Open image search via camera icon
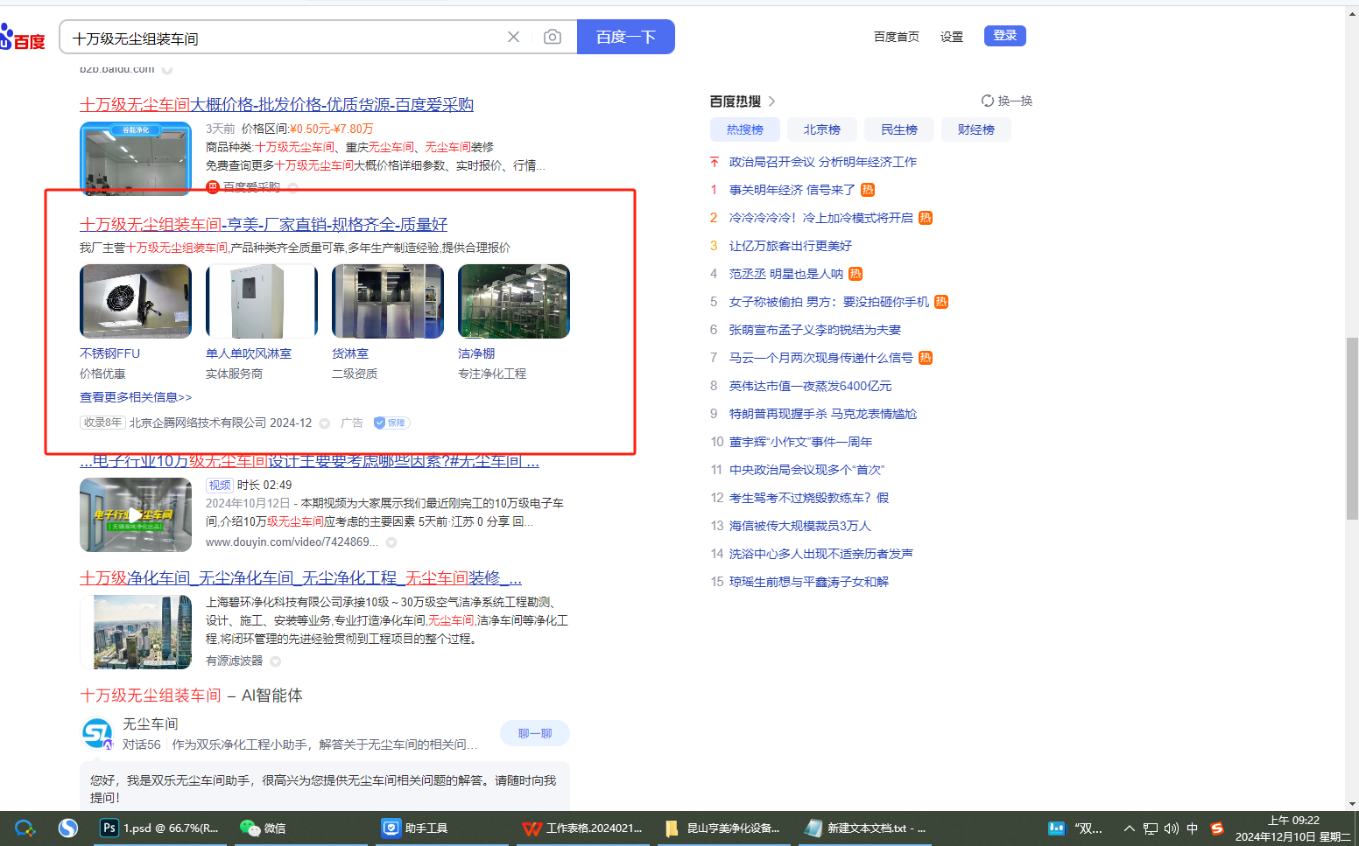 (552, 37)
